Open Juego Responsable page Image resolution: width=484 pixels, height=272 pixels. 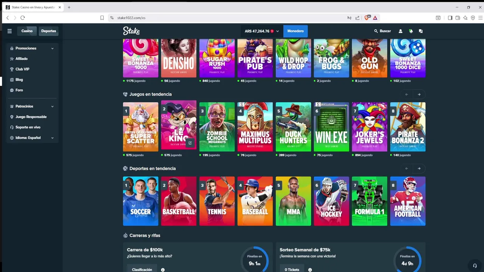coord(32,117)
